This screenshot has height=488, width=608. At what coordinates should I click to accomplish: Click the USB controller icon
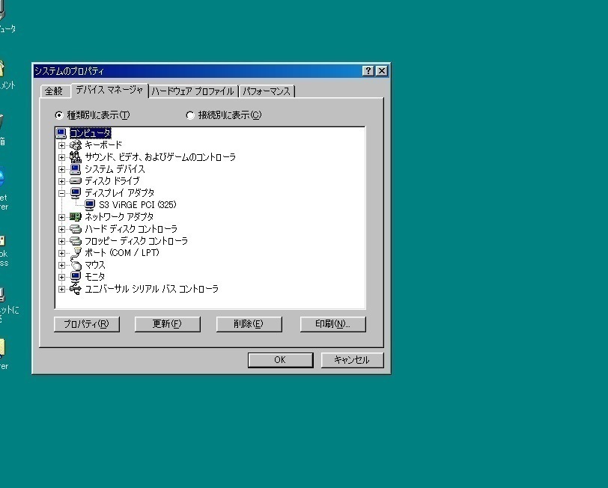coord(75,289)
